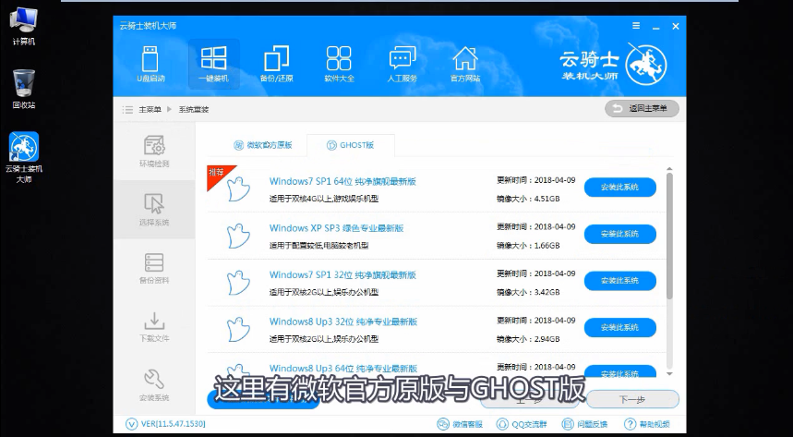793x437 pixels.
Task: Open QQ交流群 in the status bar
Action: click(x=522, y=424)
